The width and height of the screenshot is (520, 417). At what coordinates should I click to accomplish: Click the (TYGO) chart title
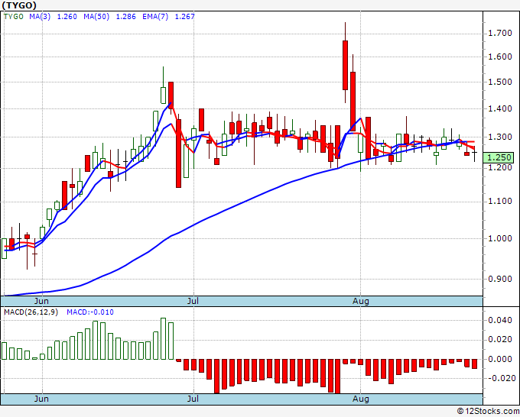coord(19,5)
